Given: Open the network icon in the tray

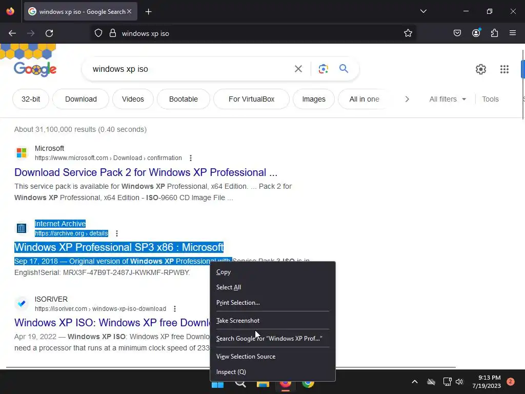Looking at the screenshot, I should tap(447, 382).
